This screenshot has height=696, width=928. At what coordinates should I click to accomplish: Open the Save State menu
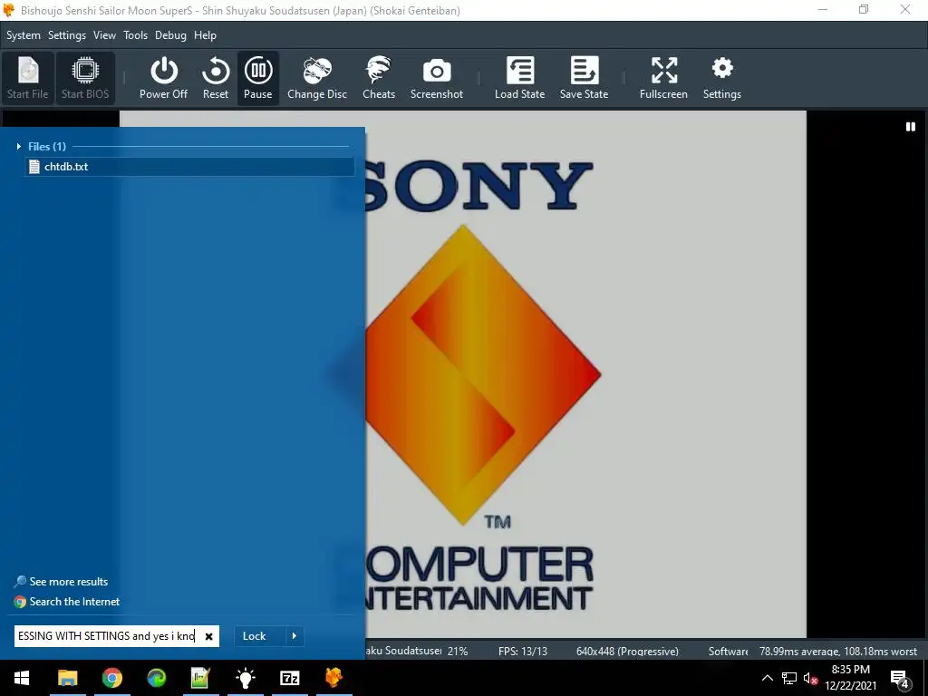585,78
